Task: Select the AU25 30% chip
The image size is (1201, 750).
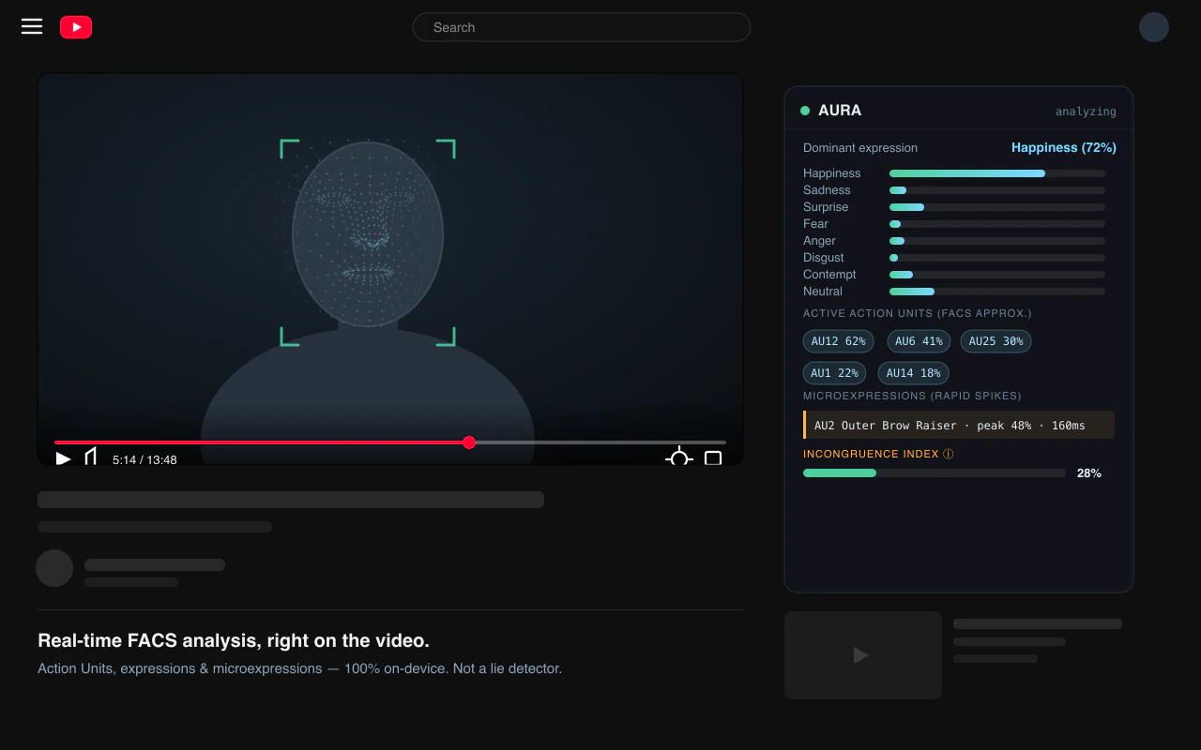Action: (x=996, y=341)
